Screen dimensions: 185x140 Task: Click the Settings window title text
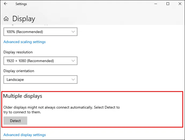click(21, 4)
